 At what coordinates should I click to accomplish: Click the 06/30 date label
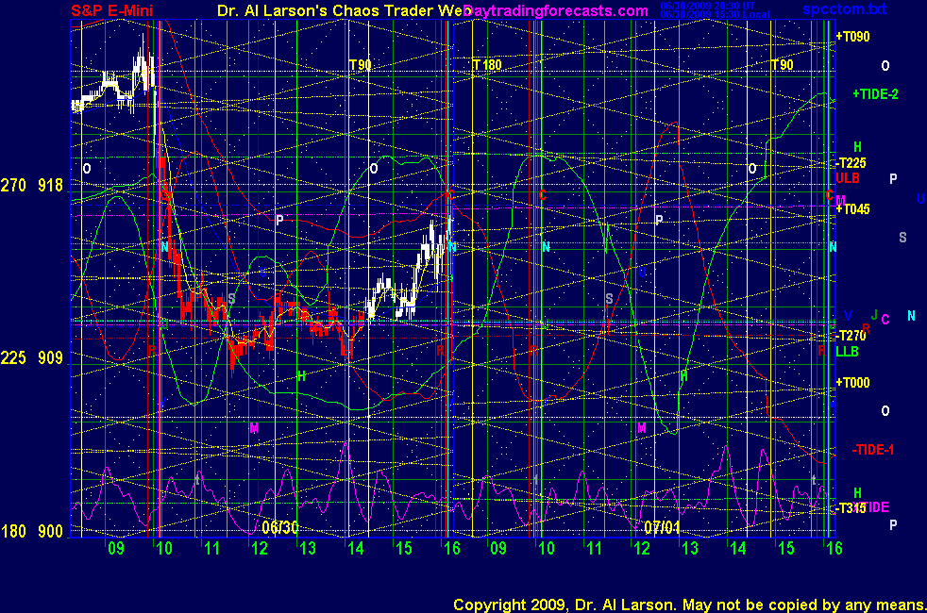pos(280,527)
